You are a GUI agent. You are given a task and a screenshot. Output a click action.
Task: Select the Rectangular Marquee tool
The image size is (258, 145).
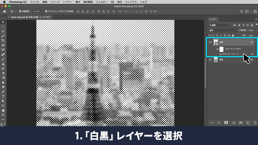3,27
